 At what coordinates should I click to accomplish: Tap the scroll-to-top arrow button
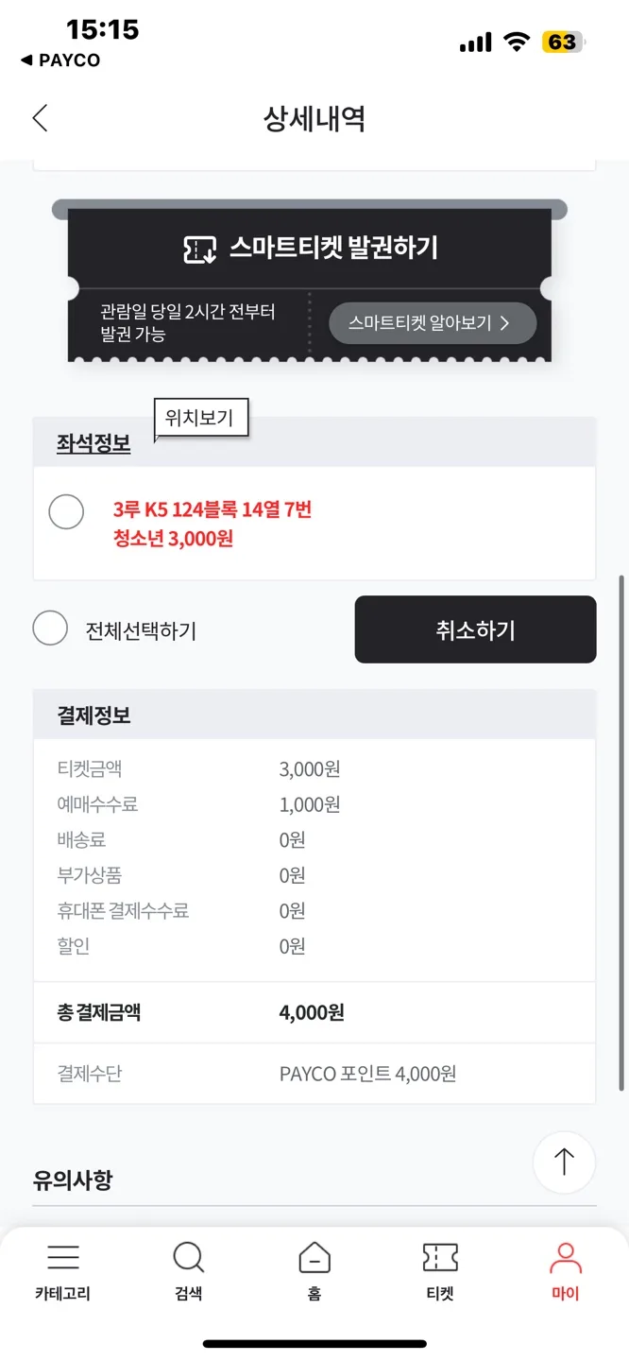pyautogui.click(x=564, y=1162)
